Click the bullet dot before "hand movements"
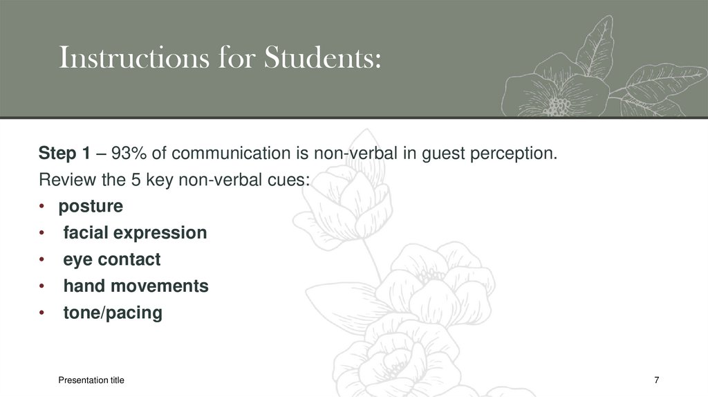 coord(42,286)
